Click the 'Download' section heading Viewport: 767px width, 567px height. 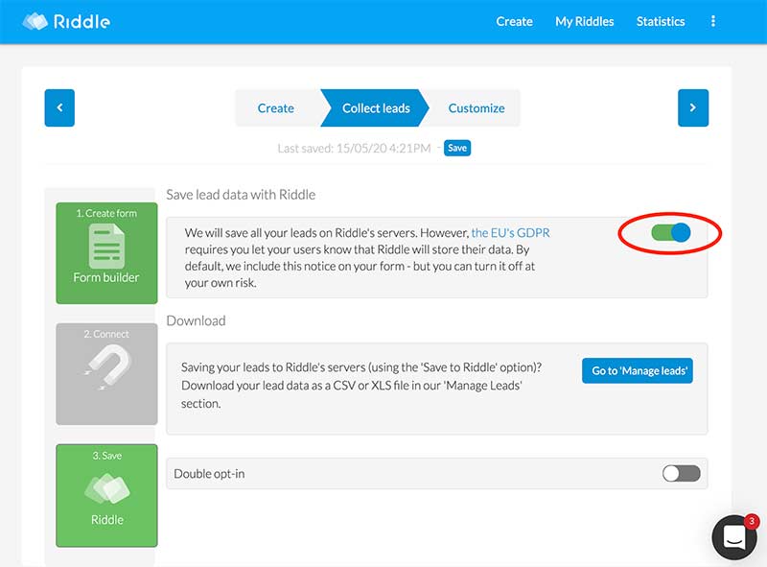tap(197, 320)
